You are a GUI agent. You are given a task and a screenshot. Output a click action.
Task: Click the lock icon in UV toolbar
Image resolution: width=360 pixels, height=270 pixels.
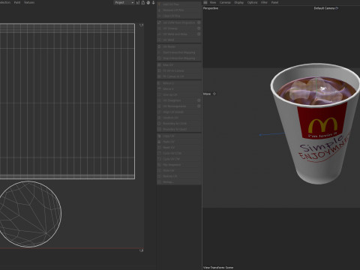(x=143, y=2)
